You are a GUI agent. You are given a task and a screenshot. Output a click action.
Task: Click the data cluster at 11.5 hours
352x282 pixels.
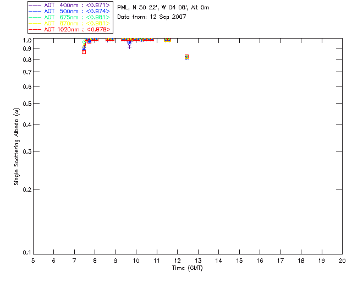(167, 40)
